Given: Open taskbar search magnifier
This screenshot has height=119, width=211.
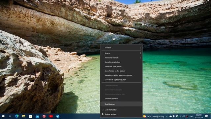Looking at the screenshot, I should [10, 116].
